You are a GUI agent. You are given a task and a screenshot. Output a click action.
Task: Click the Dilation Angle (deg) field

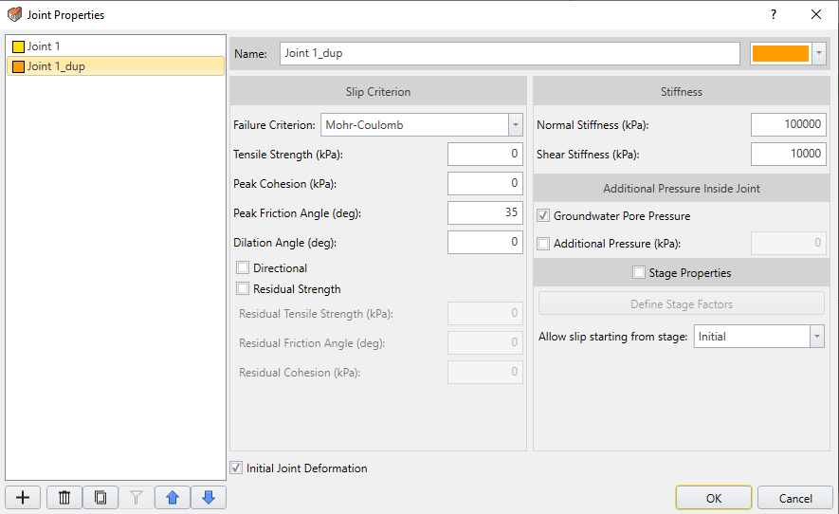[484, 242]
